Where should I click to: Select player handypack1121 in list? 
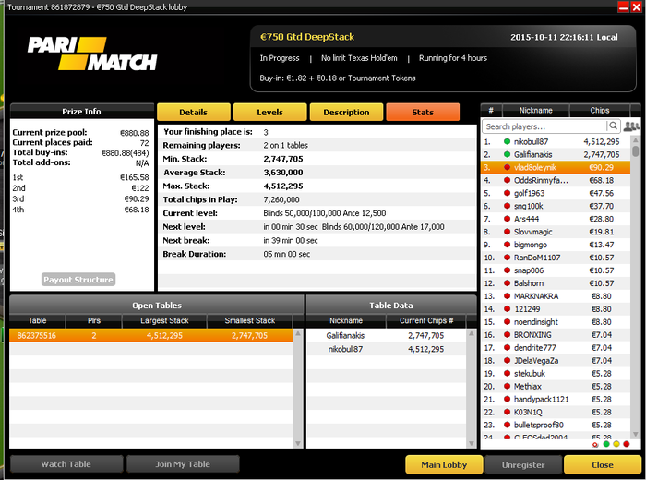point(556,399)
